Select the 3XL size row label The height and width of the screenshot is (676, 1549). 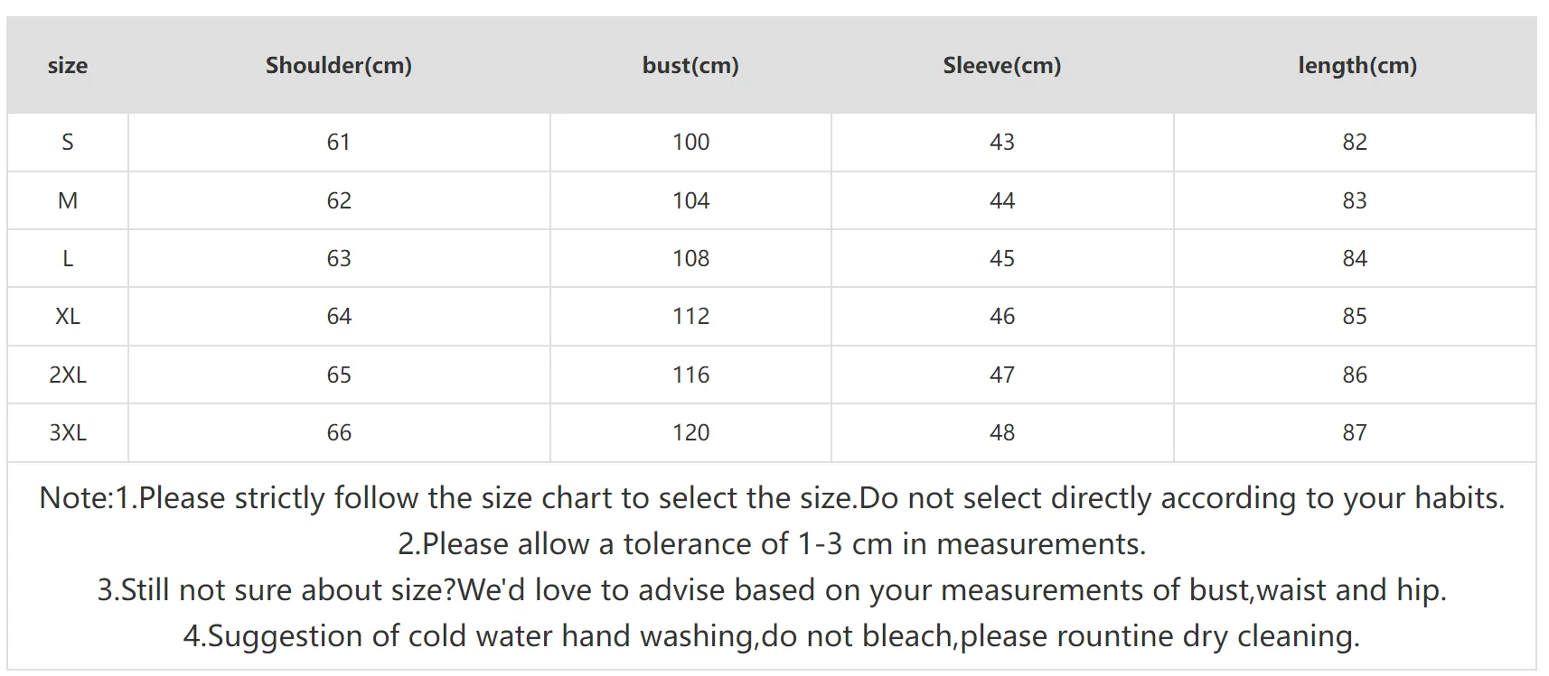68,433
